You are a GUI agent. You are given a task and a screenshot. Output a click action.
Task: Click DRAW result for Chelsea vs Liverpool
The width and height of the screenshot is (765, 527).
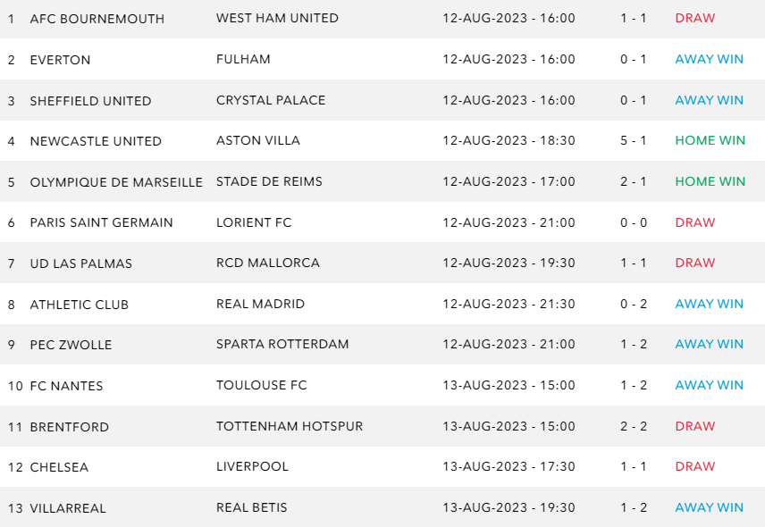click(x=694, y=466)
